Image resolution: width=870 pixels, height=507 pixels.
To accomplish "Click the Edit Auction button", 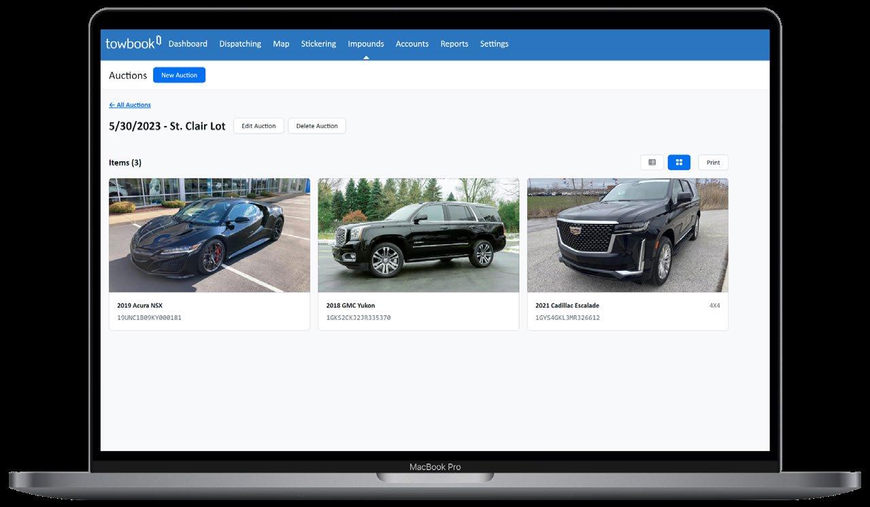I will 258,126.
